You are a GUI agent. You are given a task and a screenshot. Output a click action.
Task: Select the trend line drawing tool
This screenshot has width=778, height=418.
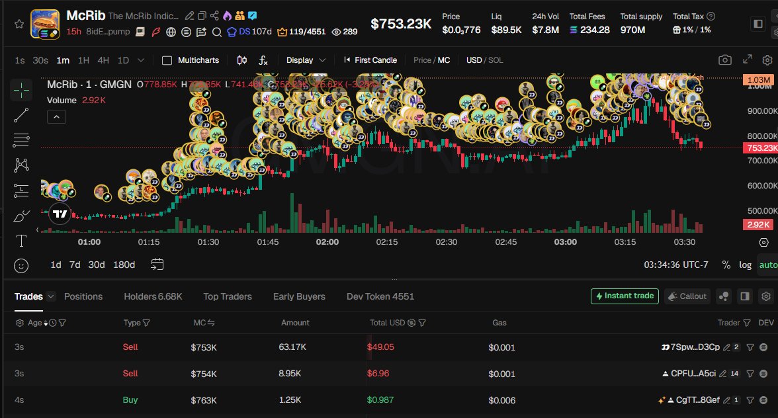pos(21,115)
